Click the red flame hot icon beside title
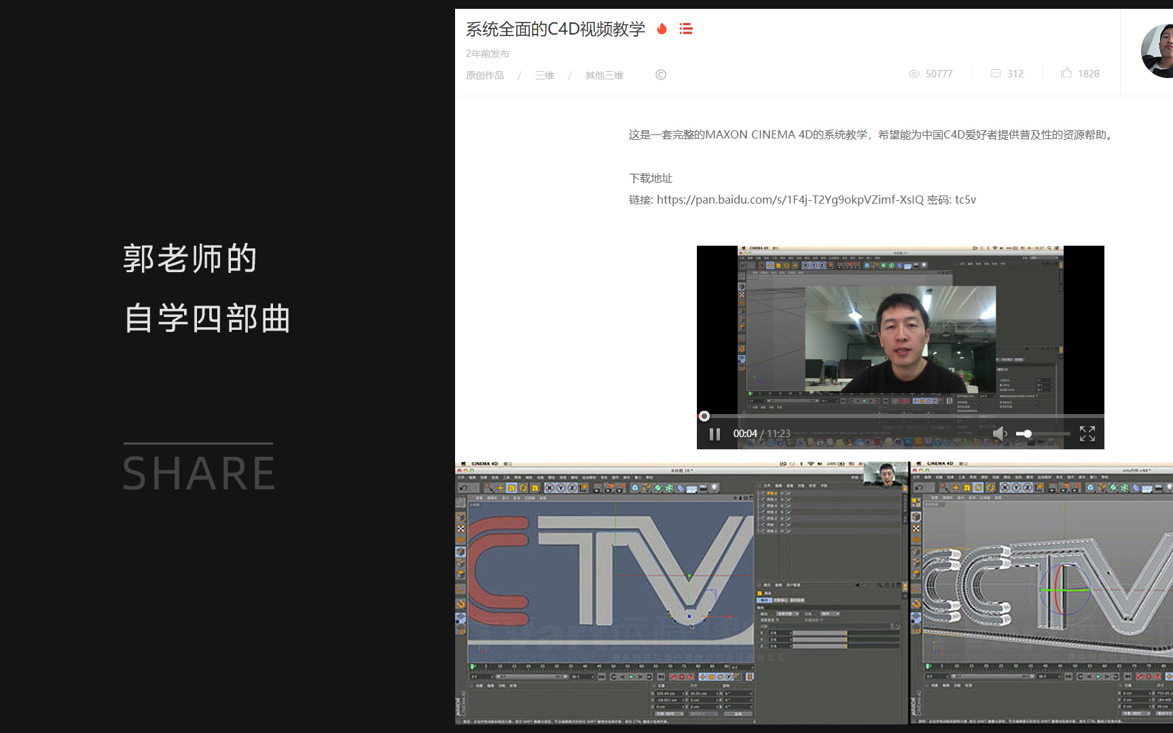This screenshot has width=1173, height=733. (662, 29)
